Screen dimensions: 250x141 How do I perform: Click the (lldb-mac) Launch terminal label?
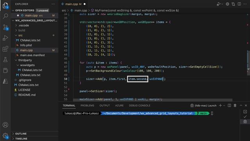point(205,105)
